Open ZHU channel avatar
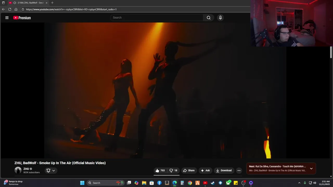 [18, 170]
